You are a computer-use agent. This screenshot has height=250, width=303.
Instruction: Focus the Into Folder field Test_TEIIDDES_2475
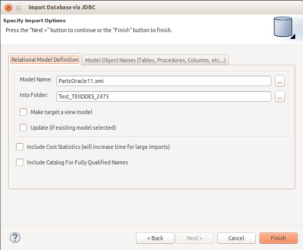(x=164, y=96)
